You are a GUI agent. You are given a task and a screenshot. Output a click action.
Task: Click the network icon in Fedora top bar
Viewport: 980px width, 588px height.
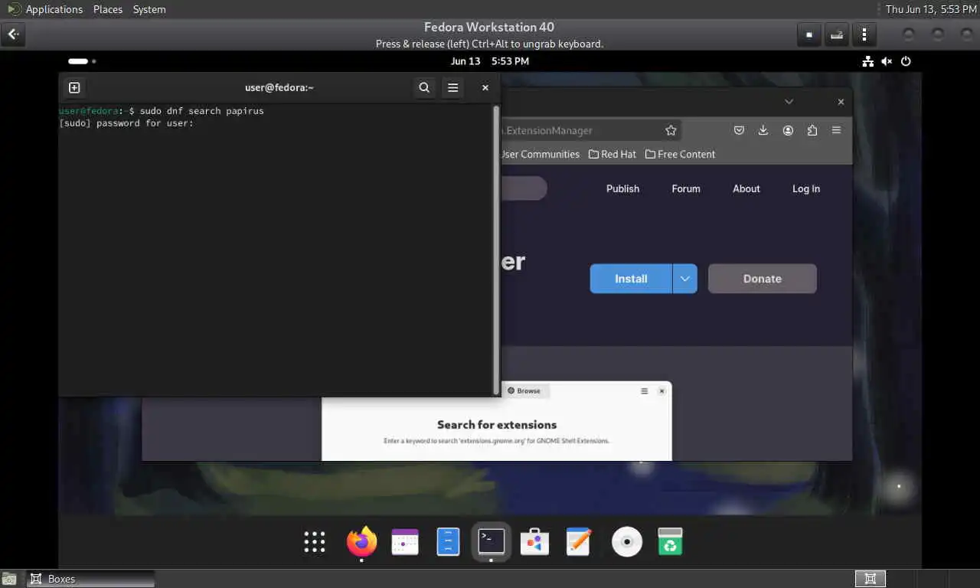point(868,61)
